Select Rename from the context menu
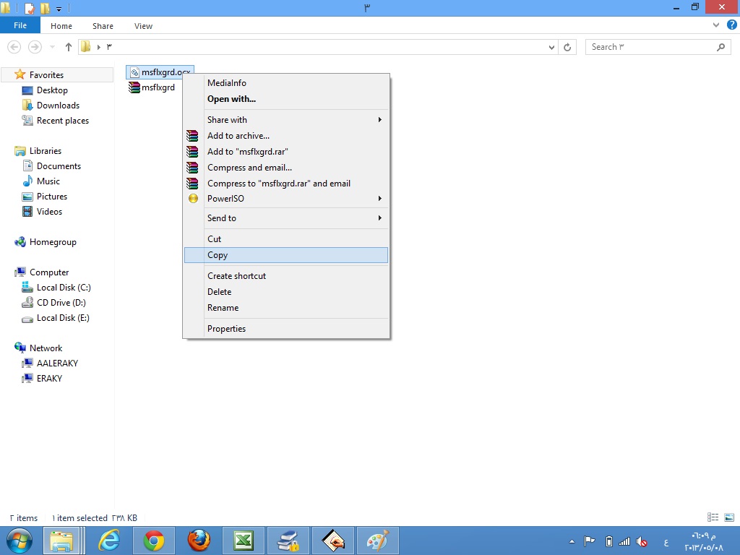Image resolution: width=740 pixels, height=555 pixels. tap(286, 308)
